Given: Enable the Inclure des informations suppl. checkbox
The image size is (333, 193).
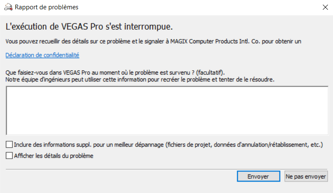Looking at the screenshot, I should 9,145.
